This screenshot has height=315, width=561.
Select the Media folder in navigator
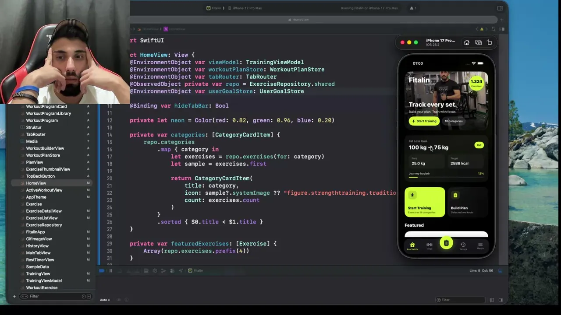(32, 141)
